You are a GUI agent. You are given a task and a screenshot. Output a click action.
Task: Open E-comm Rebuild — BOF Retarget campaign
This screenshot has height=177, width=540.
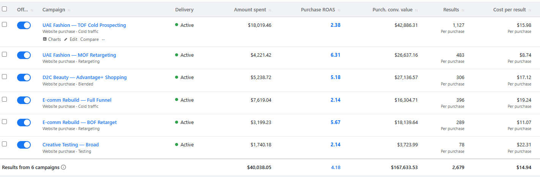(80, 123)
